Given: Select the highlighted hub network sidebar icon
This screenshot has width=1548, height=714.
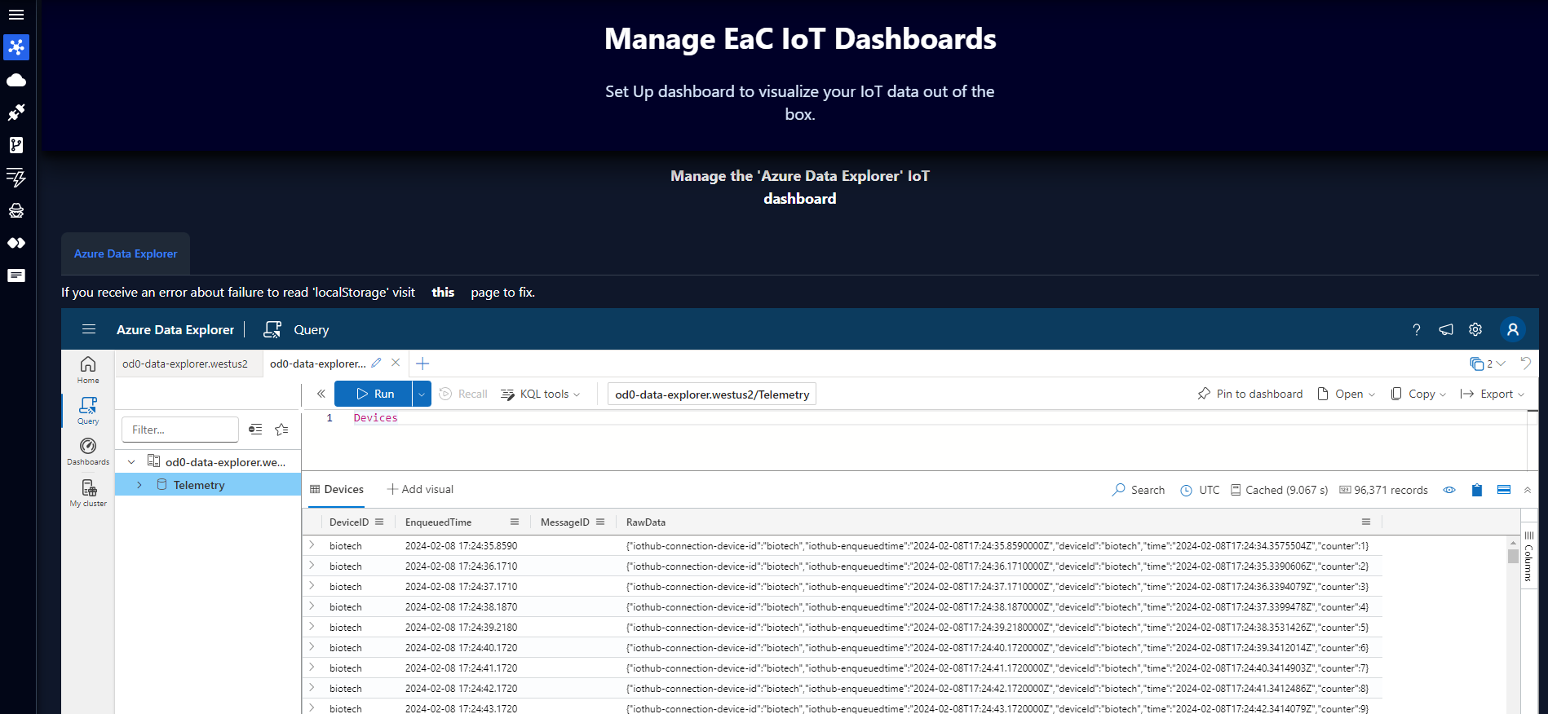Looking at the screenshot, I should pos(16,47).
